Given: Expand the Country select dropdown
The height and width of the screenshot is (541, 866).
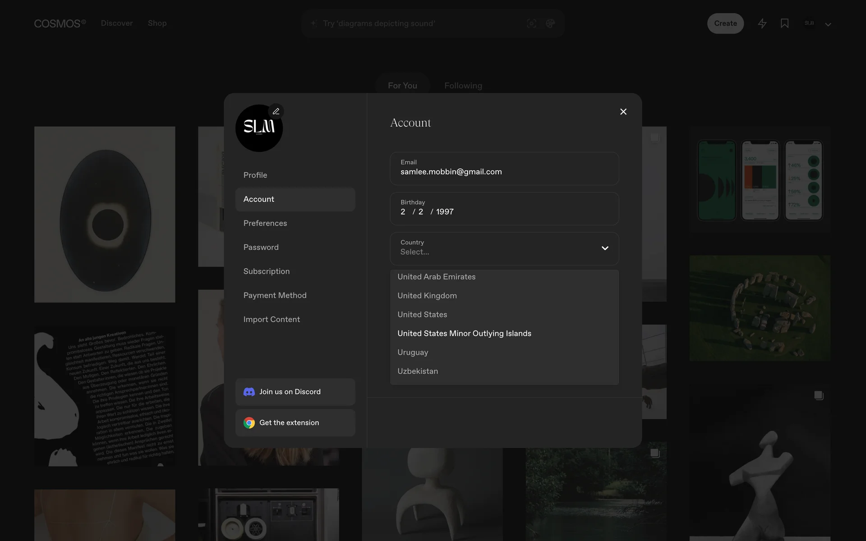Looking at the screenshot, I should tap(504, 248).
